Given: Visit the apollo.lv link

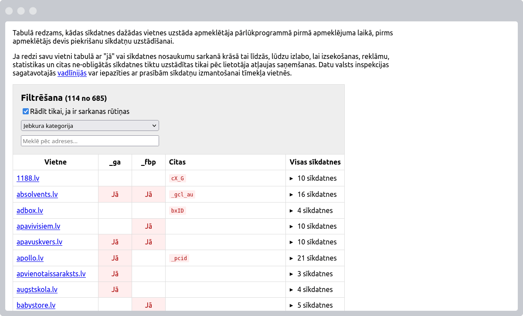Looking at the screenshot, I should click(x=30, y=258).
